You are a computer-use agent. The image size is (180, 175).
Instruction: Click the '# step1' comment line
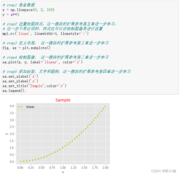19,5
